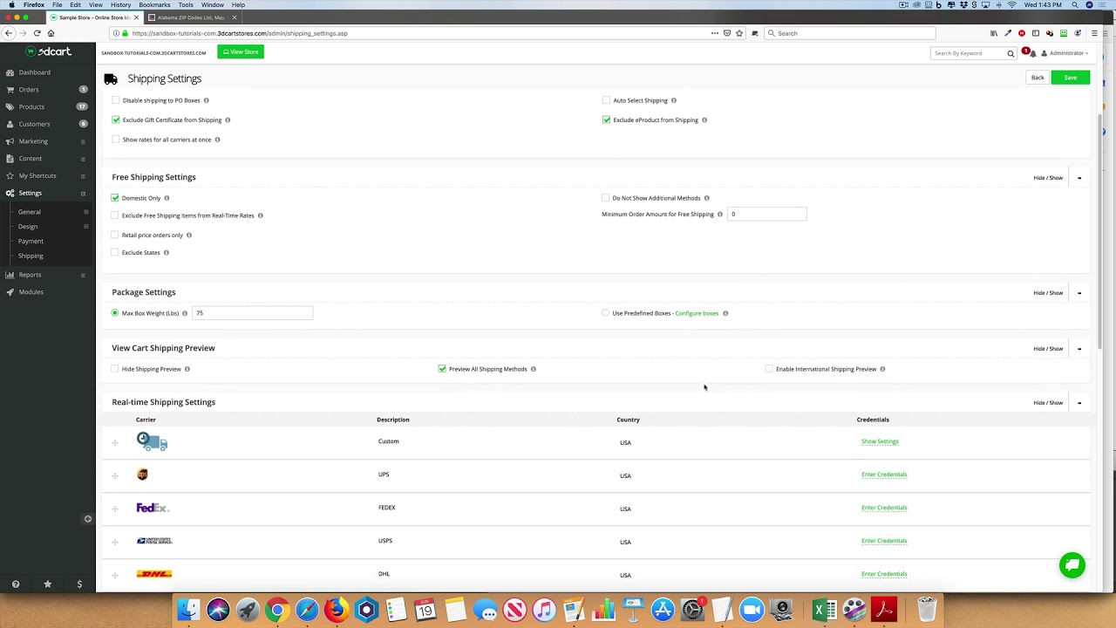Viewport: 1116px width, 628px height.
Task: Click drag handle of the UPS row
Action: 115,476
